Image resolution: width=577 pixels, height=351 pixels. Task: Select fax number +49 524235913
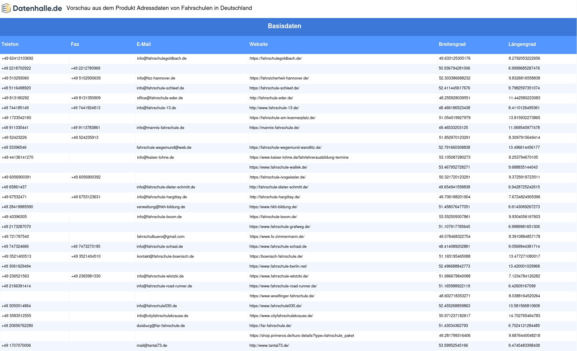click(x=85, y=138)
